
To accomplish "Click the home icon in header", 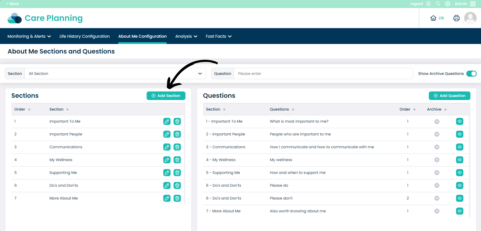I will pos(433,18).
